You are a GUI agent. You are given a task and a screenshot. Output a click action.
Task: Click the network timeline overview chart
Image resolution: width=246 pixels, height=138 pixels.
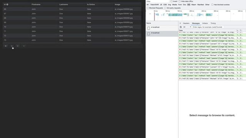click(196, 15)
